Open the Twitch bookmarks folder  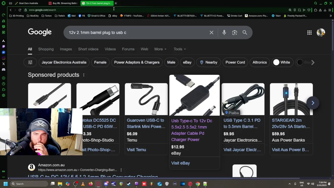(x=60, y=16)
